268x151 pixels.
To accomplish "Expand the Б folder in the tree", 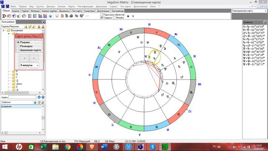I will pos(9,71).
